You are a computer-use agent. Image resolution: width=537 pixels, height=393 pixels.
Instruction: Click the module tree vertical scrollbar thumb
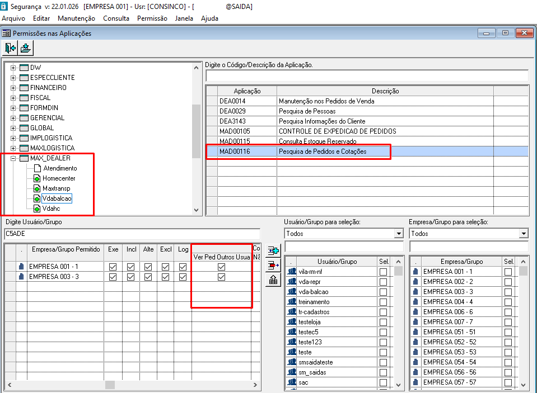(196, 132)
